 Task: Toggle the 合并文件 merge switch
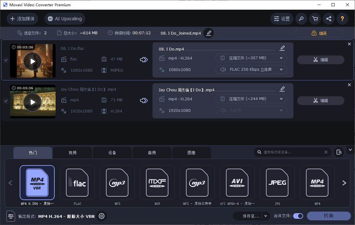point(298,216)
